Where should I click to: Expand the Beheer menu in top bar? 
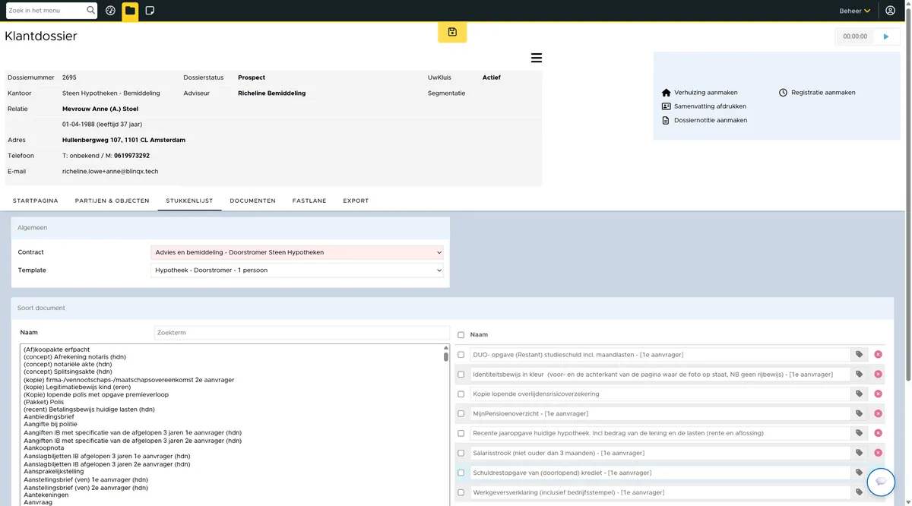pyautogui.click(x=855, y=11)
